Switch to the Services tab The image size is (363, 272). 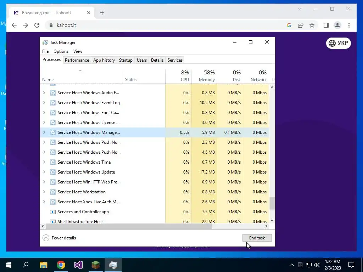[175, 60]
